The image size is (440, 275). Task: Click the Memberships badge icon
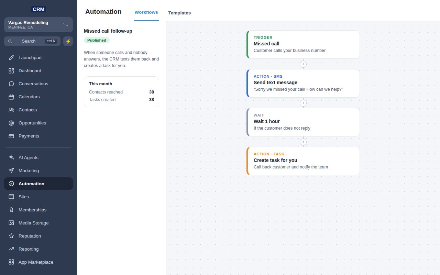coord(11,210)
